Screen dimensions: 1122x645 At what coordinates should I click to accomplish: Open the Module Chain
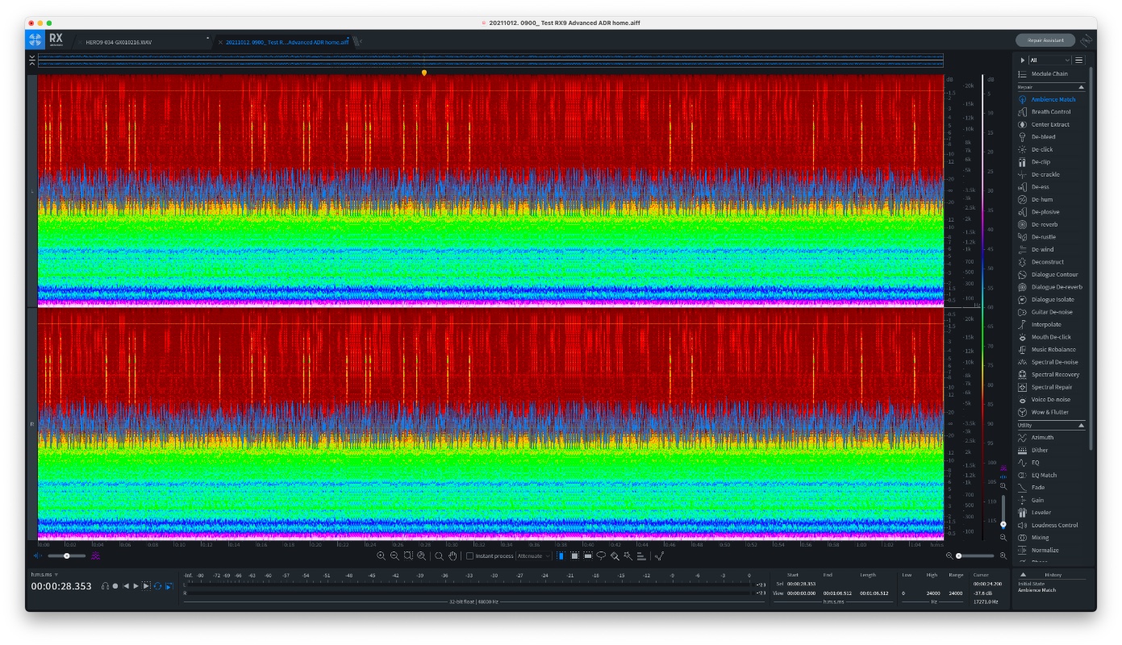click(x=1049, y=74)
